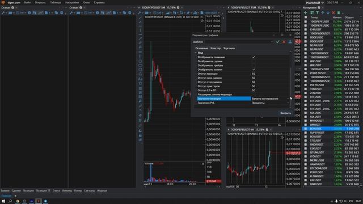This screenshot has width=363, height=204.
Task: Toggle select-all checkbox in Котировки header
Action: click(306, 18)
